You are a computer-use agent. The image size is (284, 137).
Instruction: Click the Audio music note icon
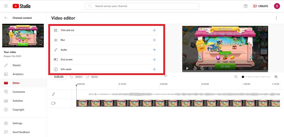tap(56, 50)
